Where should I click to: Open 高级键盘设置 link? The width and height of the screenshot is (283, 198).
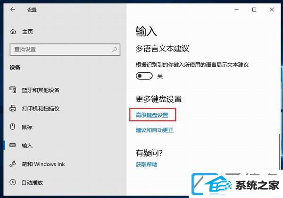152,115
